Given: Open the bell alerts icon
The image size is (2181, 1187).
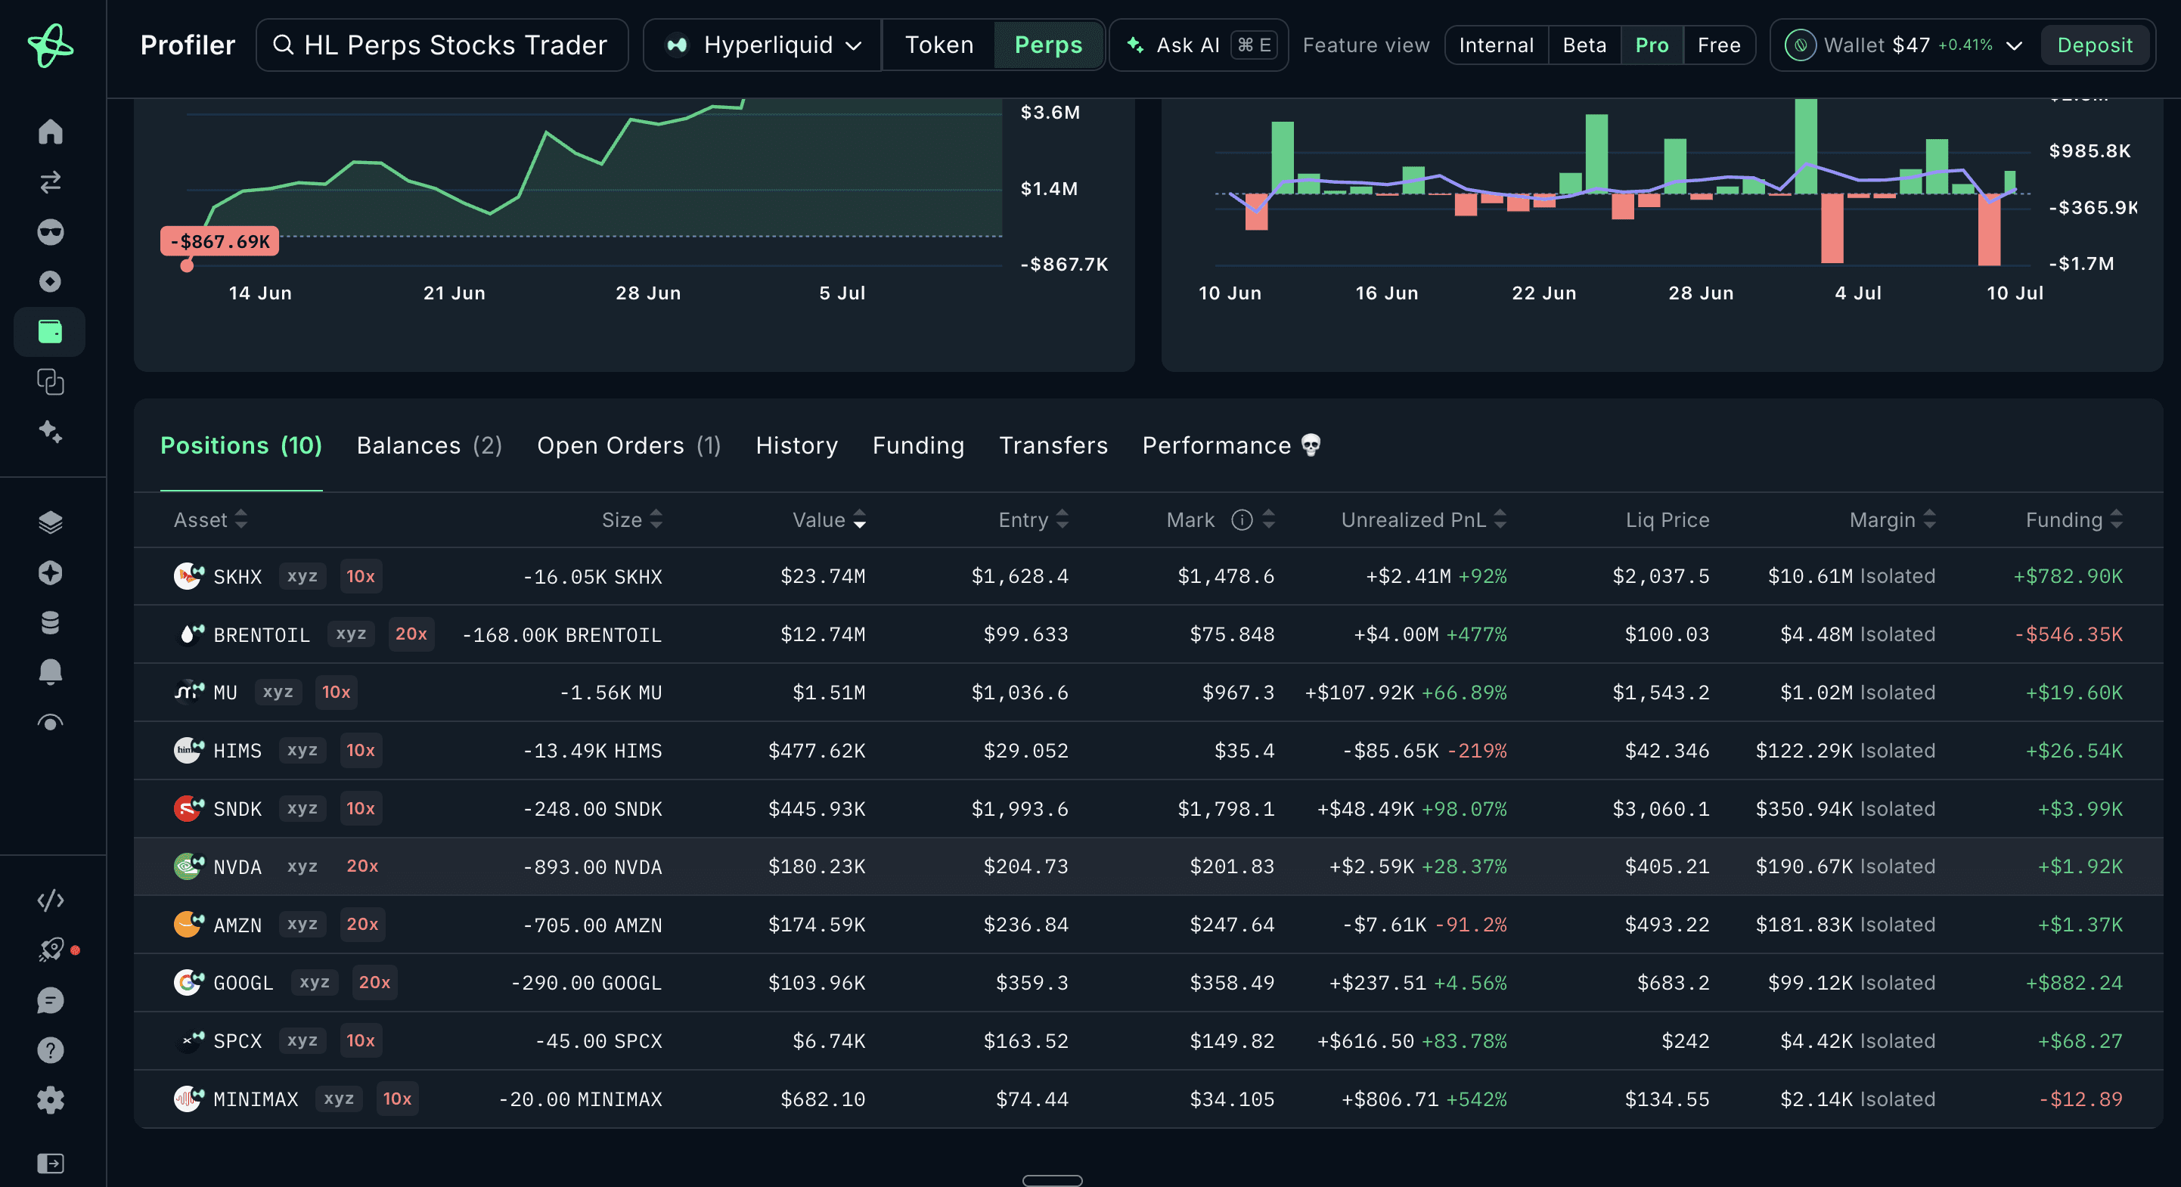Looking at the screenshot, I should [x=50, y=672].
